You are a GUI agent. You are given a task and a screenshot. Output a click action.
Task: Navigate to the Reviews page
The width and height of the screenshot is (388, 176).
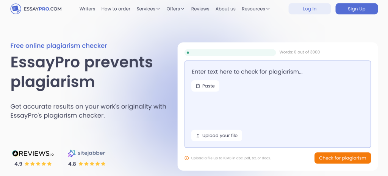pos(200,9)
